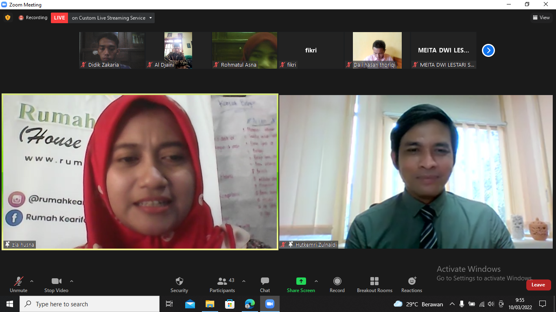Click the Record button
556x312 pixels.
click(x=337, y=284)
